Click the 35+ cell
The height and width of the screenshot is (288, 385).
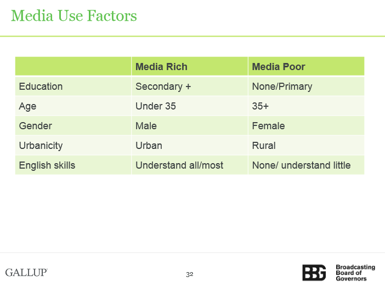pyautogui.click(x=306, y=106)
